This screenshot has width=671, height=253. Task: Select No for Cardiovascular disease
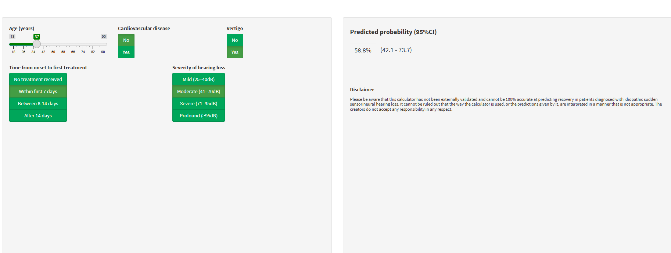point(126,40)
